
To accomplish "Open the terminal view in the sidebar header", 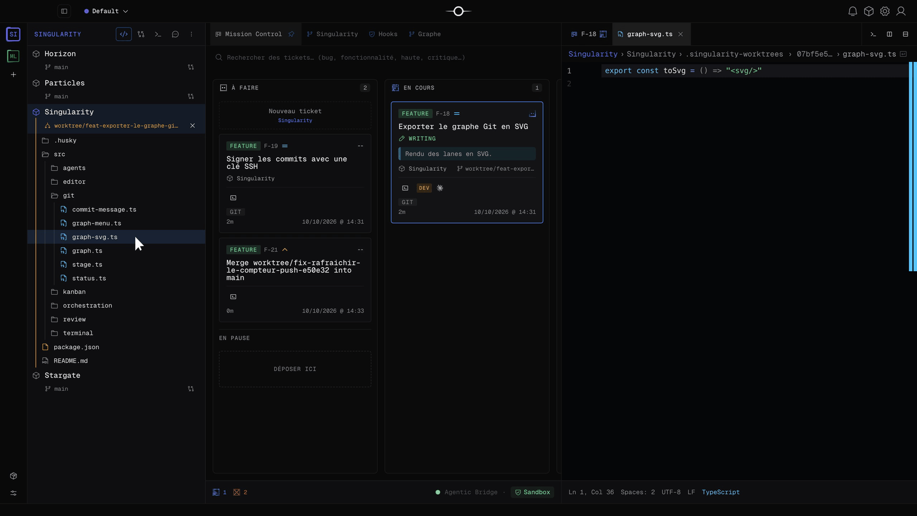I will 158,34.
